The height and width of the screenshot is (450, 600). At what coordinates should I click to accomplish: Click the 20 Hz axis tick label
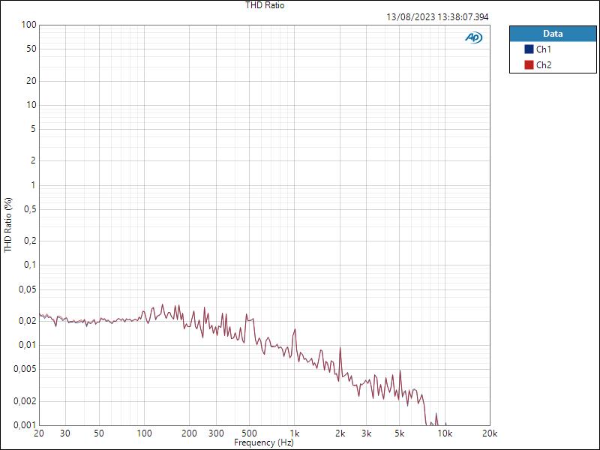coord(39,432)
